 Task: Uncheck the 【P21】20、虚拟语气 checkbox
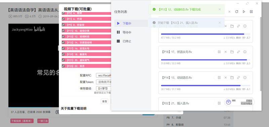coord(63,60)
